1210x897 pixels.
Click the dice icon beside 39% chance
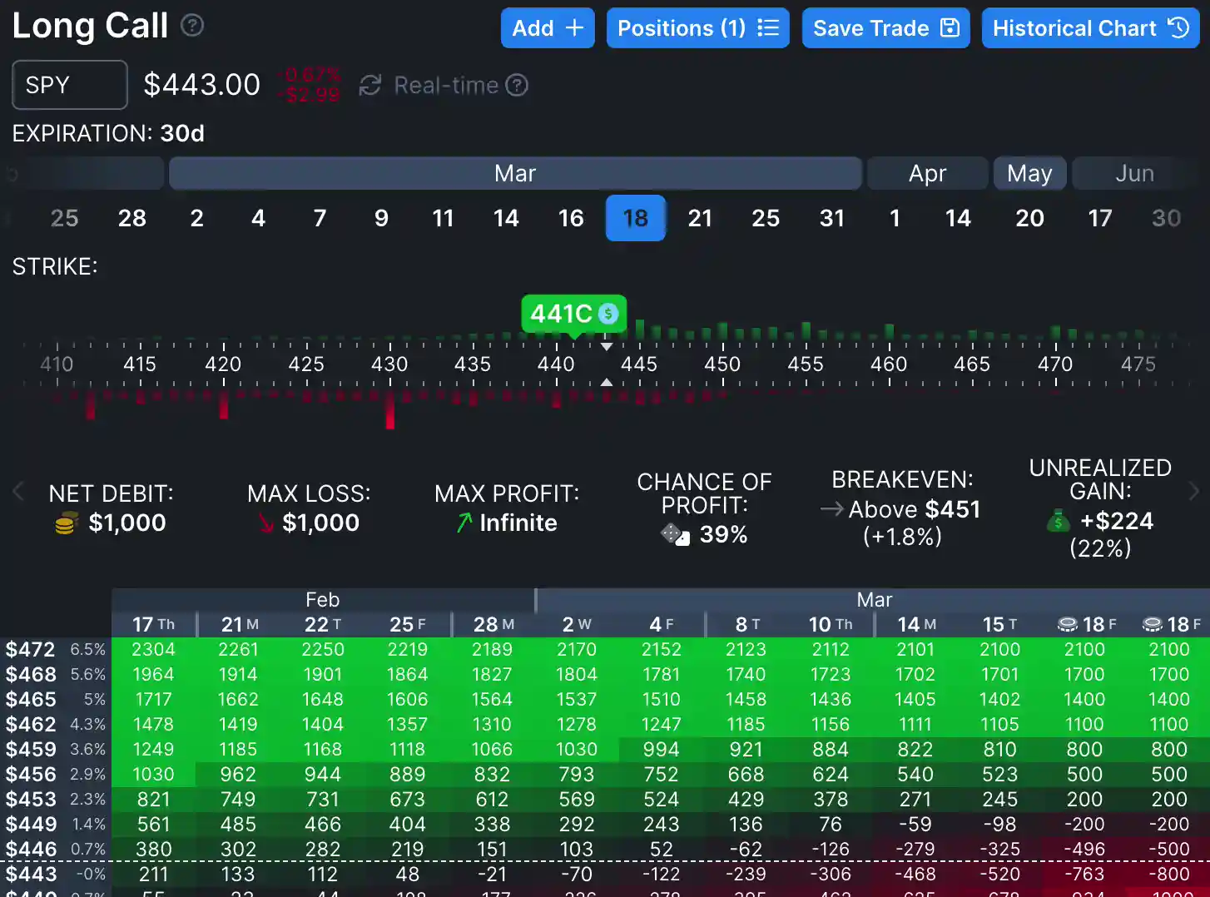(x=675, y=534)
